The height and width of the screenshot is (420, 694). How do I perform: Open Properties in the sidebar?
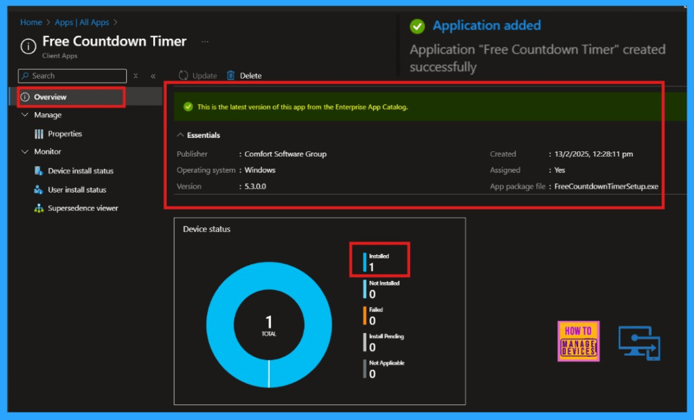tap(64, 134)
